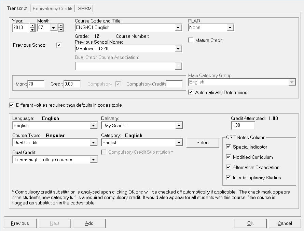This screenshot has width=304, height=231.
Task: Expand the Delivery dropdown
Action: 179,125
